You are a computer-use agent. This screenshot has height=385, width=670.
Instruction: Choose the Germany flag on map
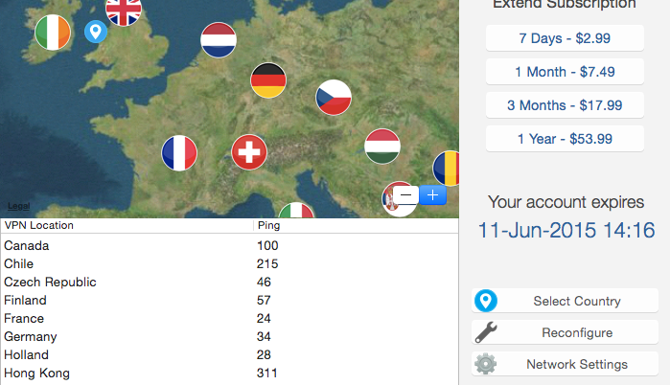(268, 80)
